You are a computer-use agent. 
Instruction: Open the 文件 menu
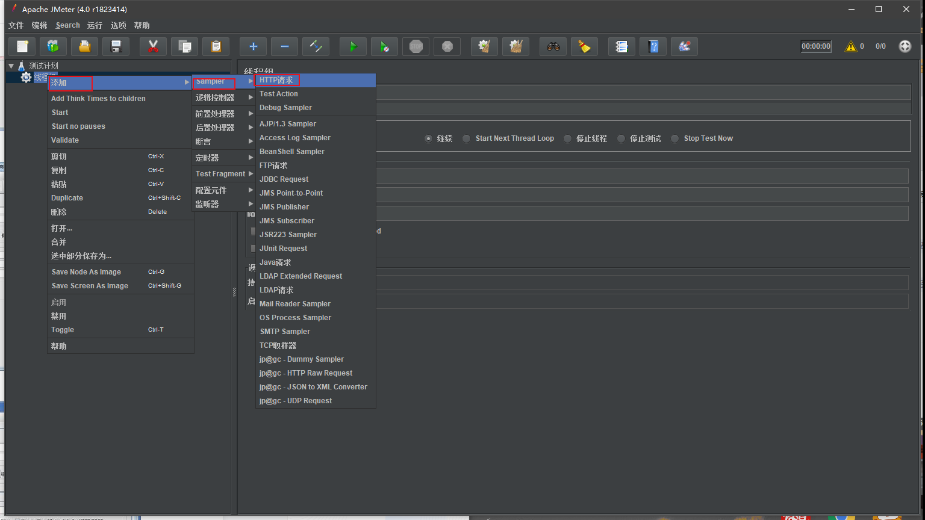point(16,25)
